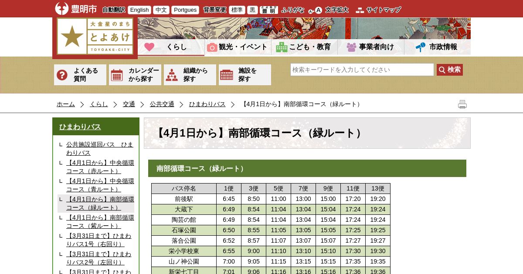Open 南部循環コース（紫ルート）sidebar link
The image size is (523, 274).
pyautogui.click(x=100, y=222)
